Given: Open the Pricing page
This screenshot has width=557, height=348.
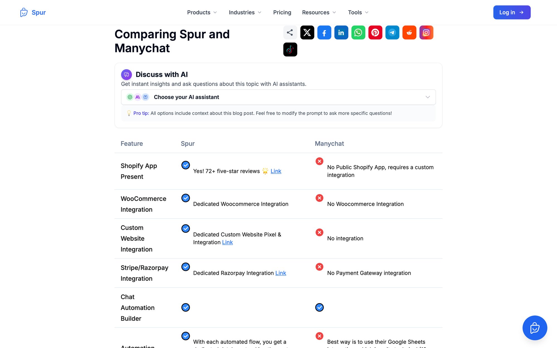Looking at the screenshot, I should point(282,12).
